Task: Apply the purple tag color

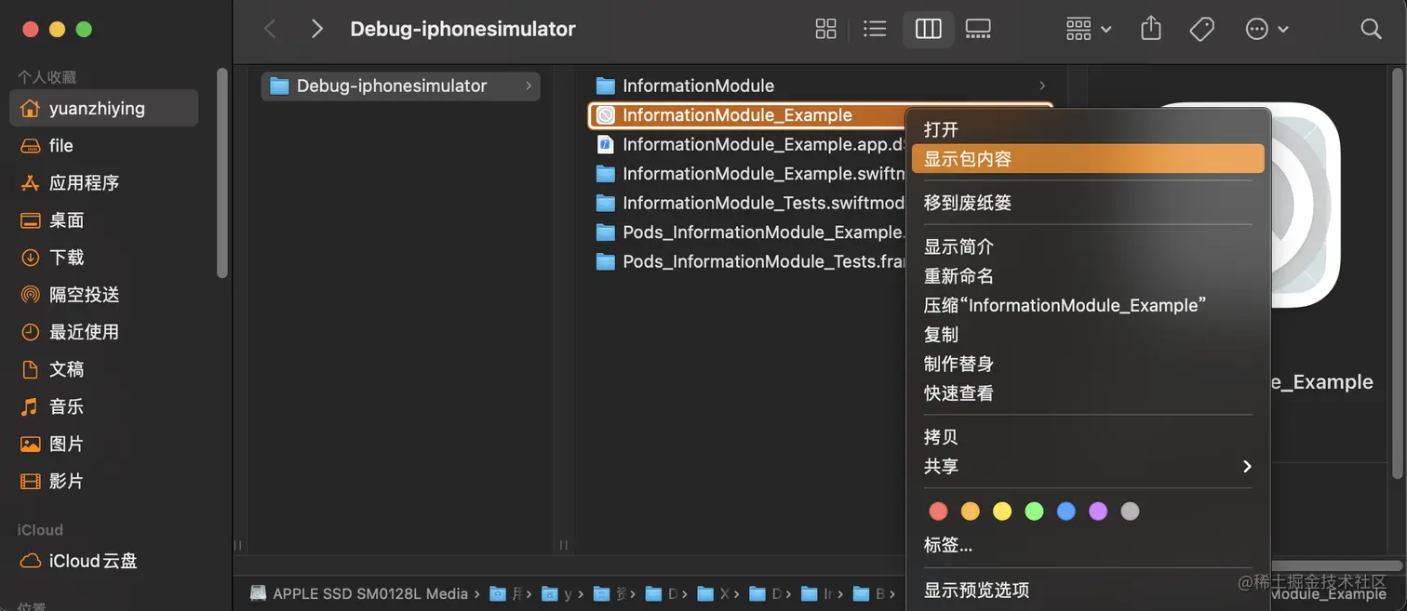Action: click(x=1098, y=511)
